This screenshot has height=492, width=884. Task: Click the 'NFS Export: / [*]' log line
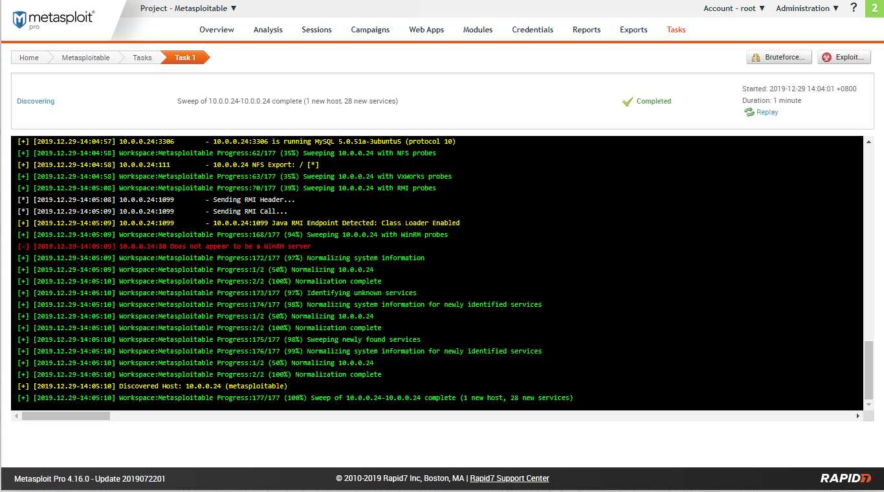[x=168, y=165]
